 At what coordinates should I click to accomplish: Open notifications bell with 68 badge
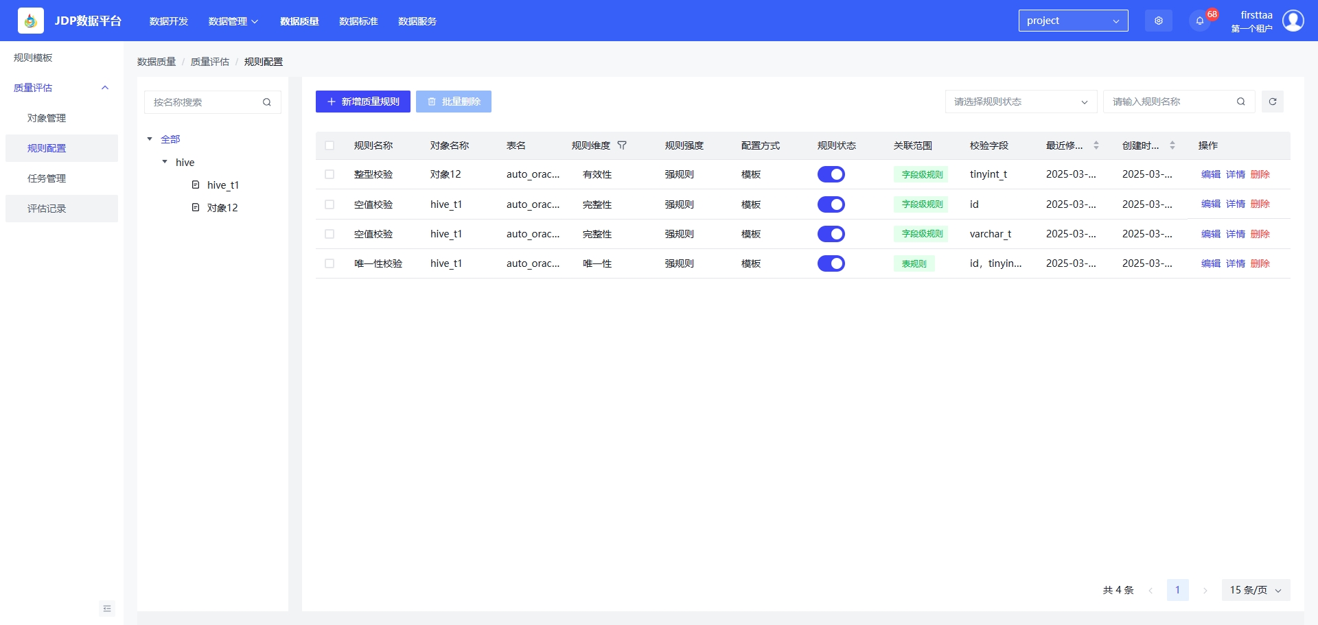(1200, 21)
